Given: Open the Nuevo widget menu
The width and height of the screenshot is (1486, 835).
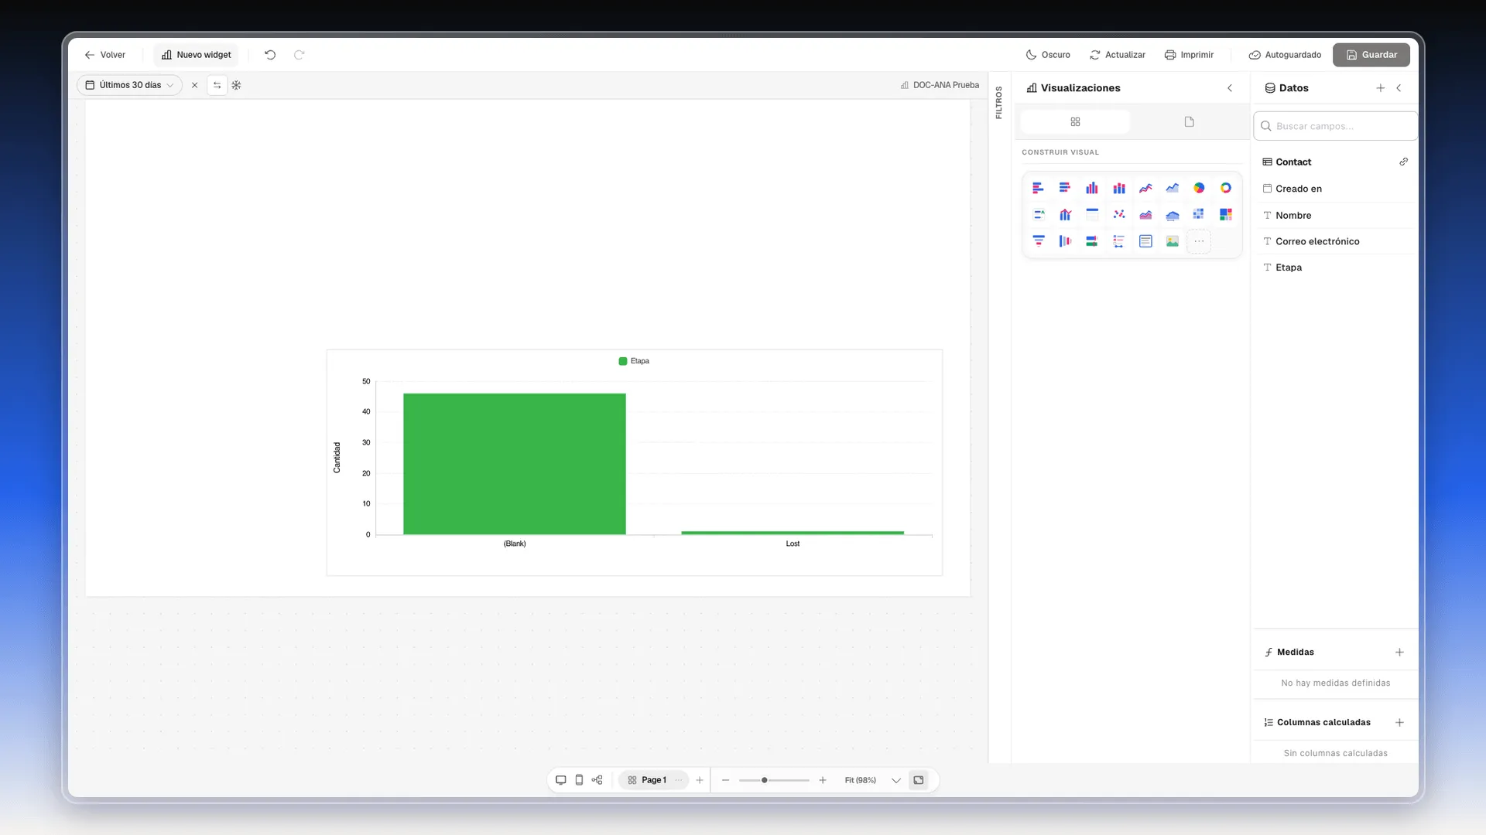Looking at the screenshot, I should point(197,55).
